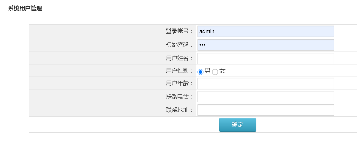Focus the 联系地址 input field
The width and height of the screenshot is (357, 141).
click(266, 110)
